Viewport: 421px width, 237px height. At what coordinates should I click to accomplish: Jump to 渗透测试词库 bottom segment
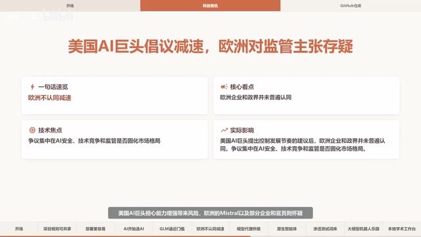click(x=325, y=228)
